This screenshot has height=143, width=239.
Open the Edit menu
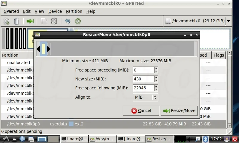tap(27, 11)
